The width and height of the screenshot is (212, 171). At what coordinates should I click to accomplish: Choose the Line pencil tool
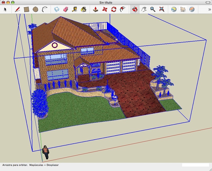[17, 9]
